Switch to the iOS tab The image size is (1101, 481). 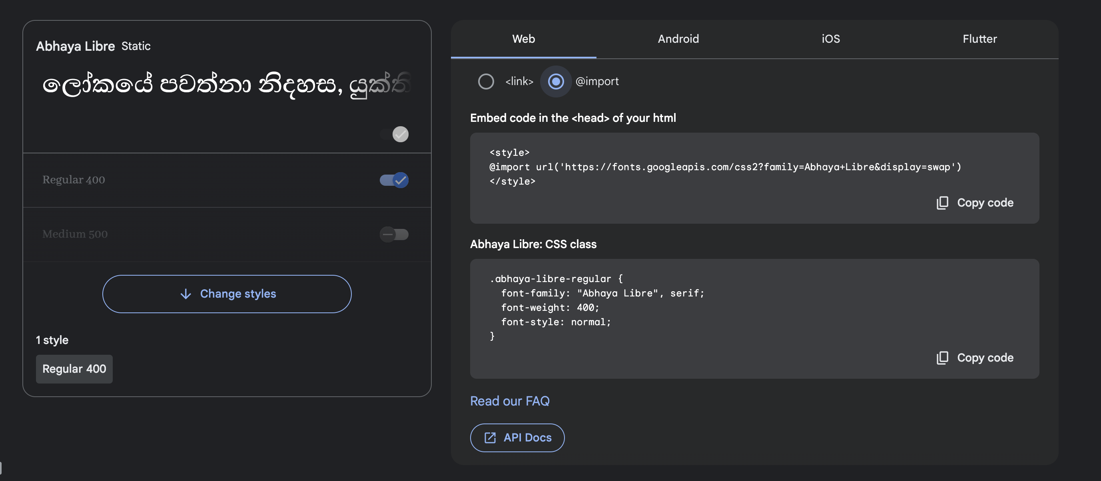[x=830, y=39]
